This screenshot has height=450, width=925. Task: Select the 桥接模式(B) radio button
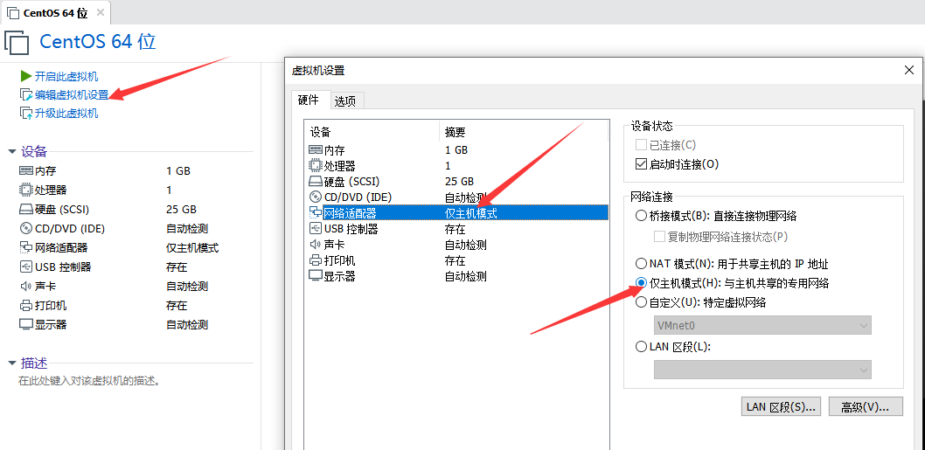641,216
